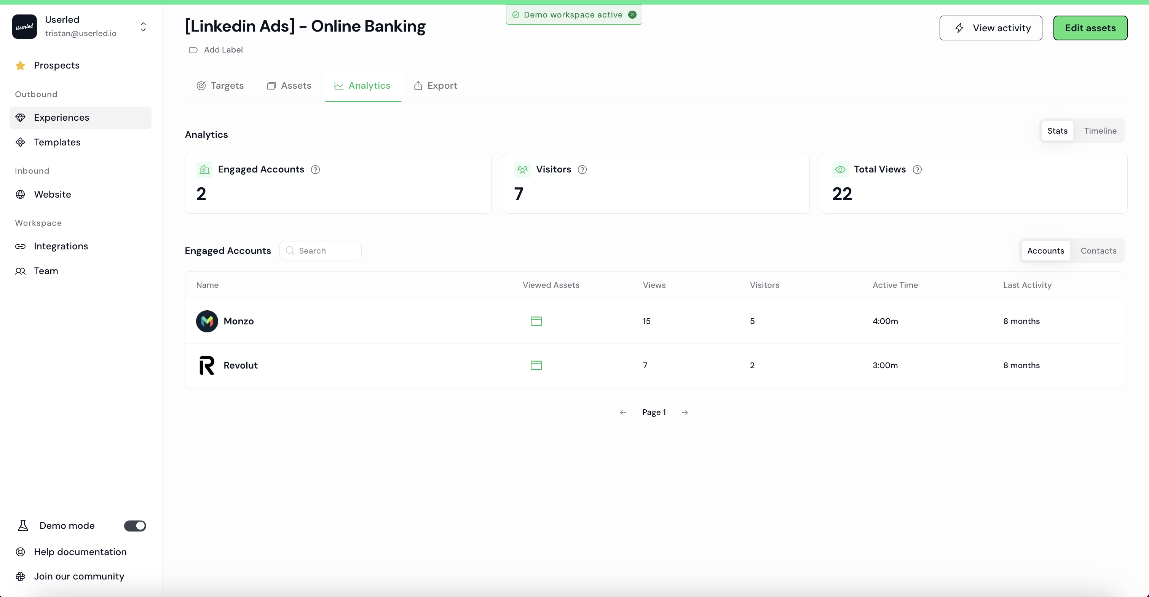Screen dimensions: 1149x597
Task: Go to previous page arrow
Action: point(623,413)
